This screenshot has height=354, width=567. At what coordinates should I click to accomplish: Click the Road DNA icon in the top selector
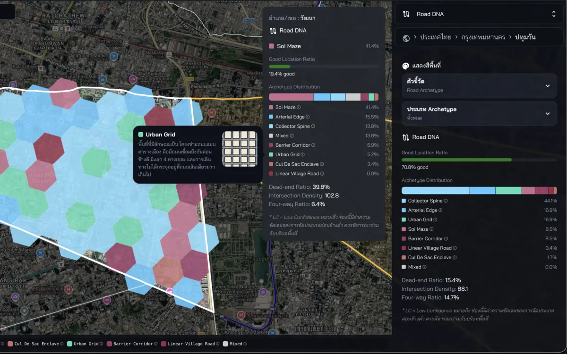(x=406, y=14)
